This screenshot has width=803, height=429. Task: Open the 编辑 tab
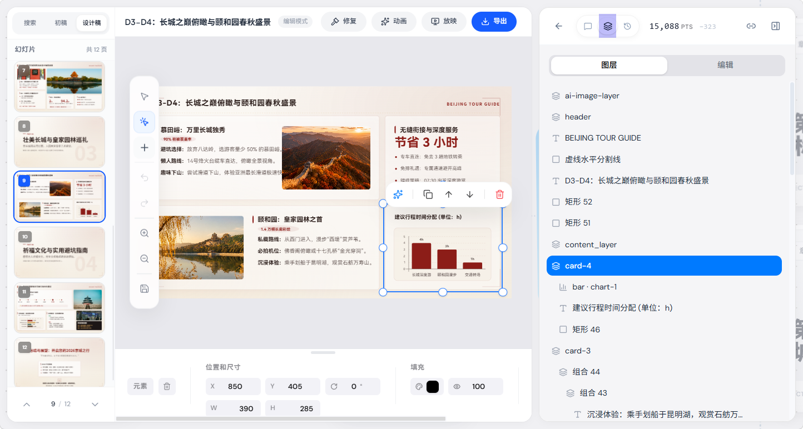[725, 65]
